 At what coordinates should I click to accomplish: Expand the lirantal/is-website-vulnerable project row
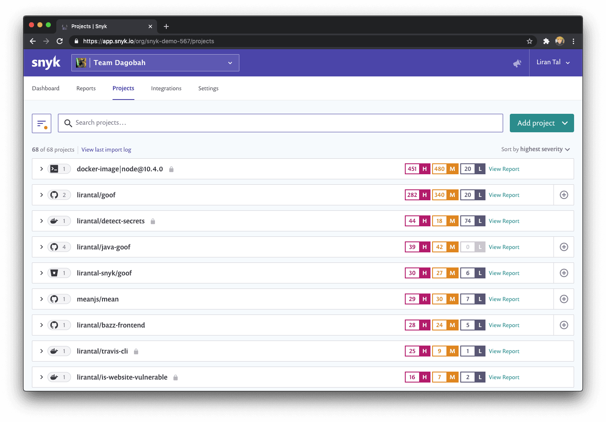[x=42, y=377]
